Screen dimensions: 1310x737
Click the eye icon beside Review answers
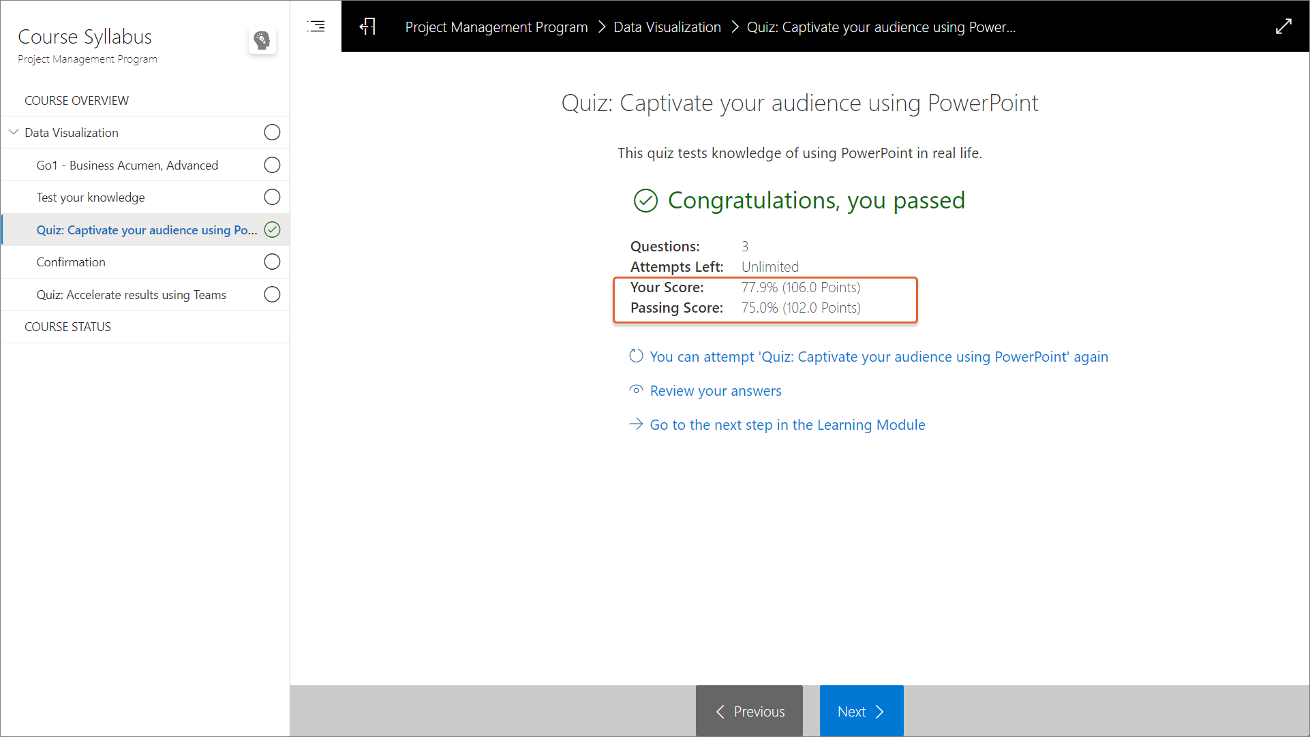click(x=636, y=390)
